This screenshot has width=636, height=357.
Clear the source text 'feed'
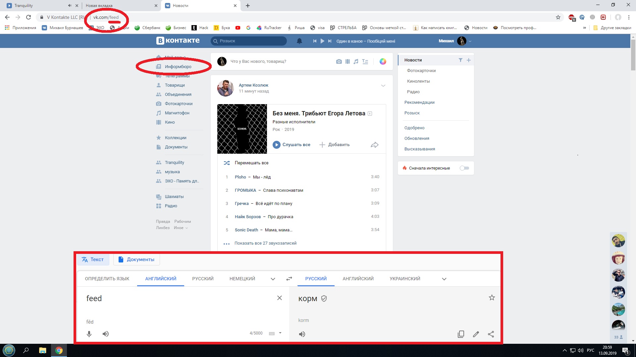point(280,298)
